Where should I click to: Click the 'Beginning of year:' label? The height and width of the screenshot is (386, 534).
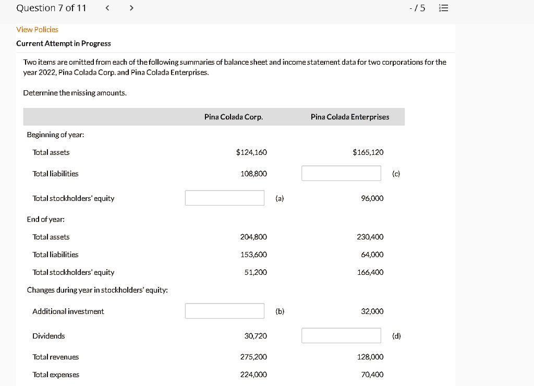pos(55,135)
